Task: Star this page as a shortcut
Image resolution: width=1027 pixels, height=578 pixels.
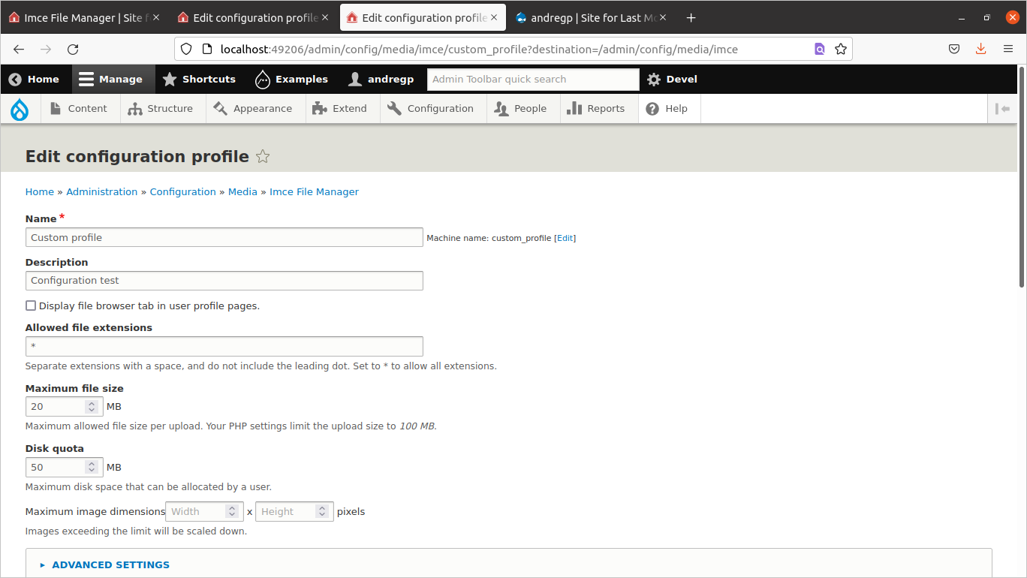Action: [263, 156]
